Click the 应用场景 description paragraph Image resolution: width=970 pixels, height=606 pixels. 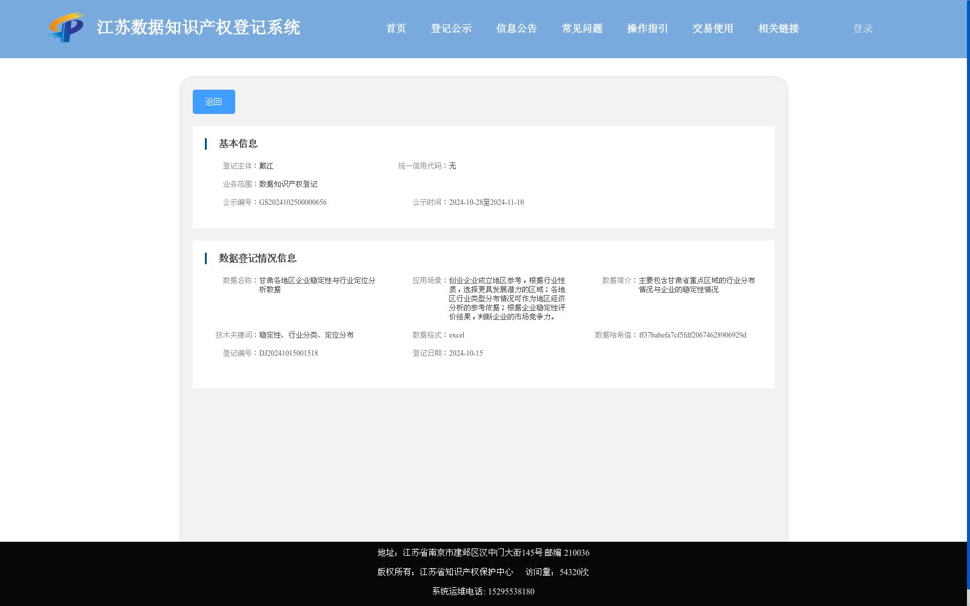(507, 299)
